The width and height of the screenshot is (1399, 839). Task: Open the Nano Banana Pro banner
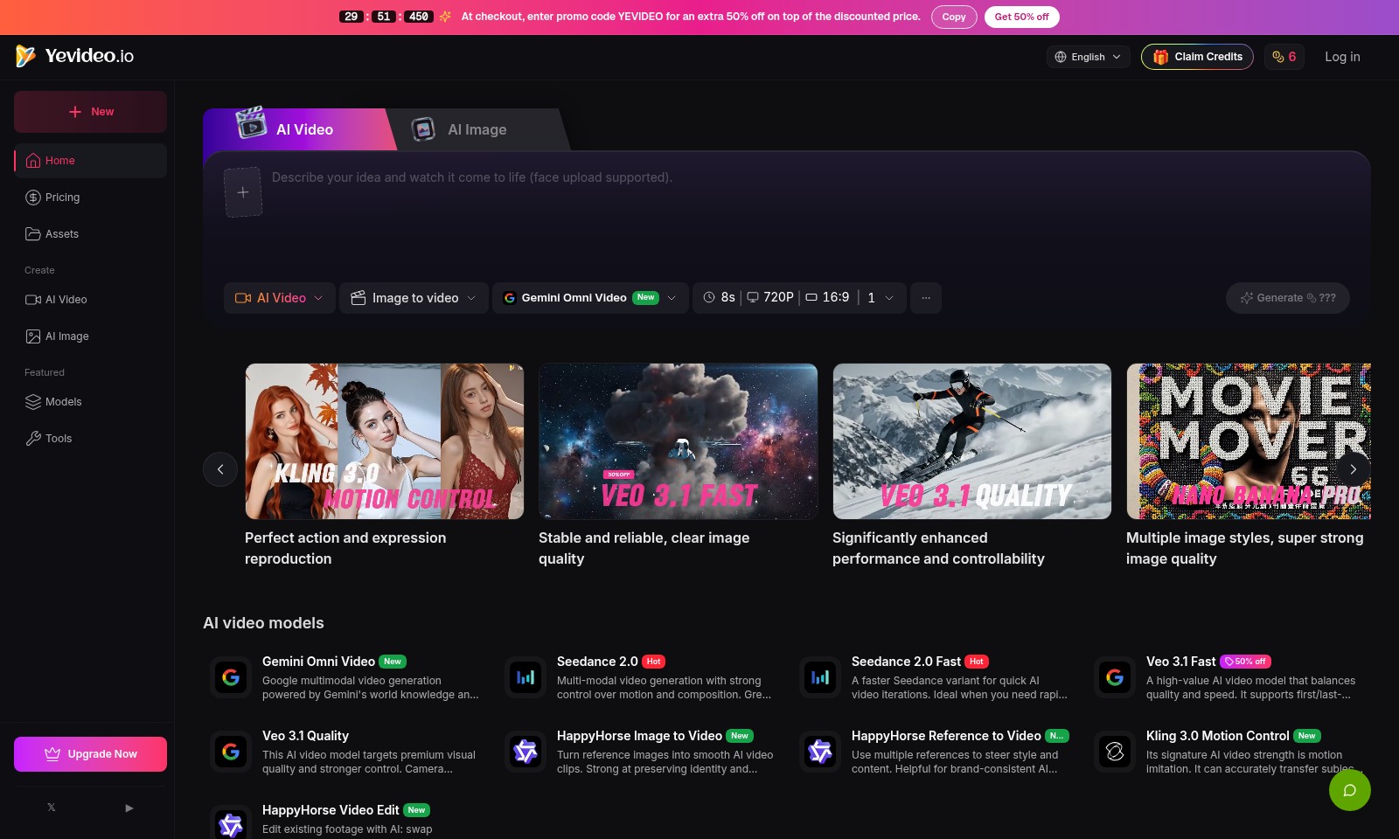click(1249, 441)
